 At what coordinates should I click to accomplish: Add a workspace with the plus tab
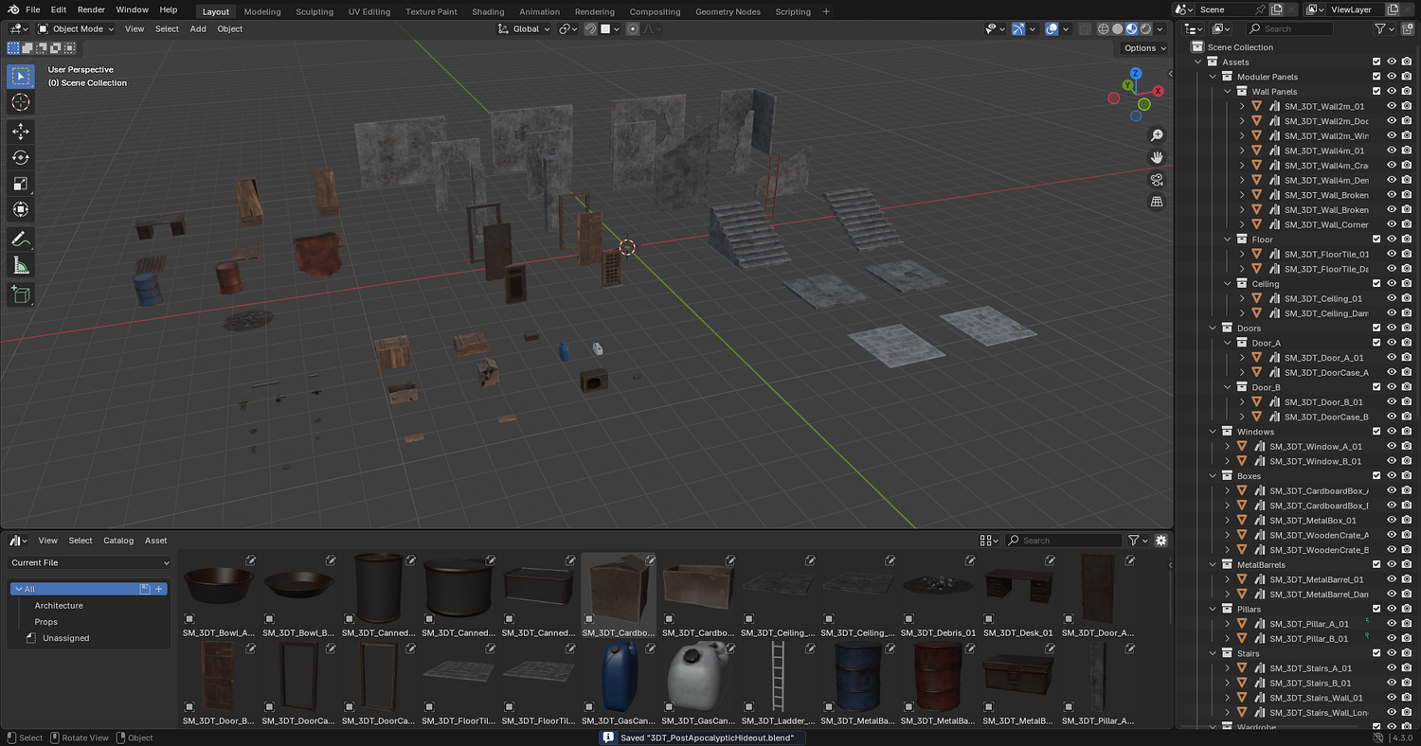point(826,11)
